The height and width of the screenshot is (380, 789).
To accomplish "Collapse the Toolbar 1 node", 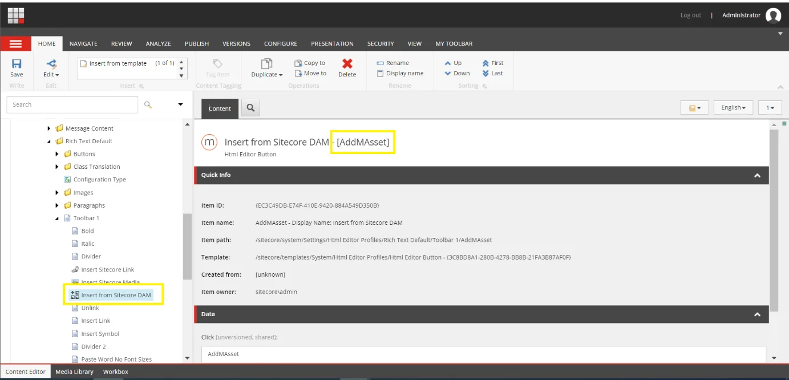I will point(57,218).
